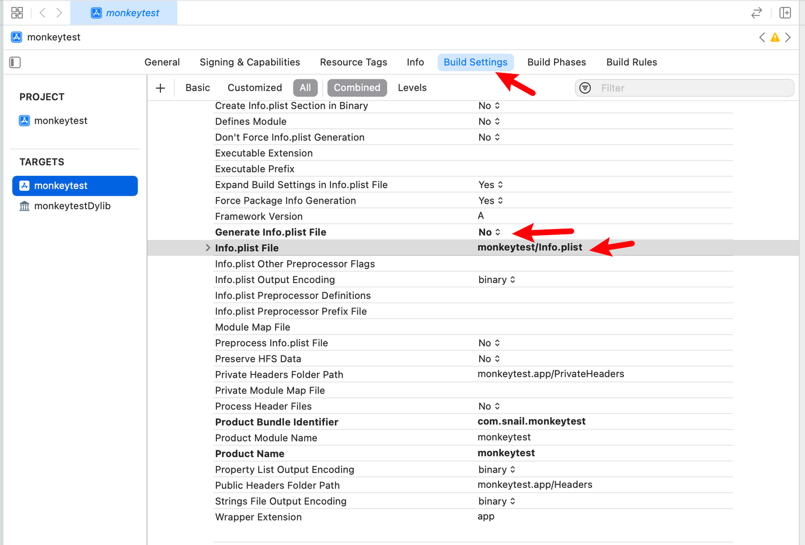Click the back navigation chevron arrow
This screenshot has width=805, height=545.
point(42,12)
